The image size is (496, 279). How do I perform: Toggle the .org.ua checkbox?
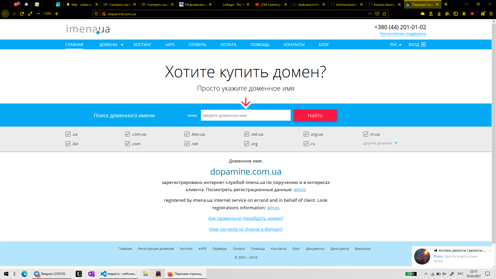click(x=306, y=134)
